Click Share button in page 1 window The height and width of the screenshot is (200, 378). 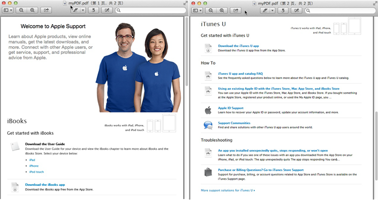[x=46, y=10]
